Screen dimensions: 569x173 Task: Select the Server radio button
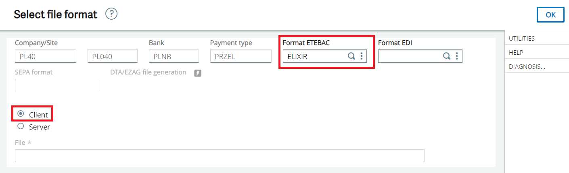click(x=21, y=126)
